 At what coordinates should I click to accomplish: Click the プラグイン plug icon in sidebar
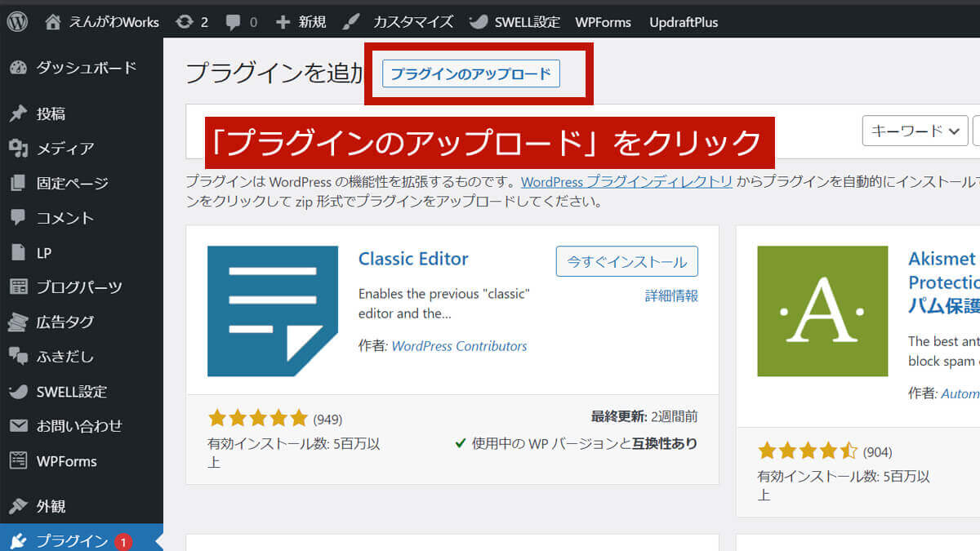pos(18,541)
